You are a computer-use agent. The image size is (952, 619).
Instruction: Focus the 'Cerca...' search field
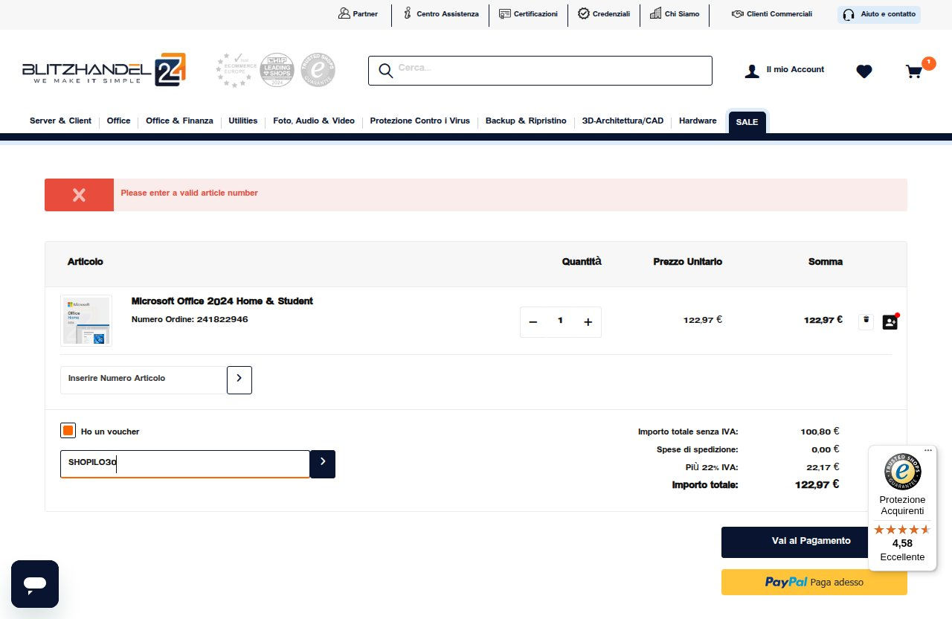tap(540, 71)
